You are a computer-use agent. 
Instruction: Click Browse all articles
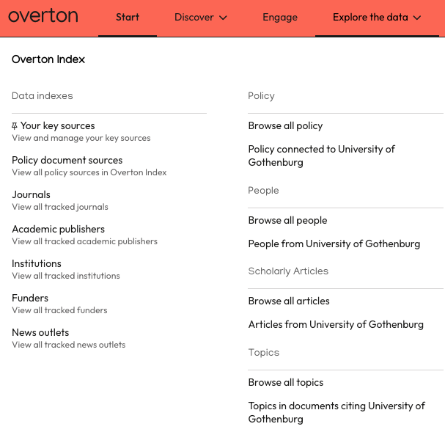(289, 301)
